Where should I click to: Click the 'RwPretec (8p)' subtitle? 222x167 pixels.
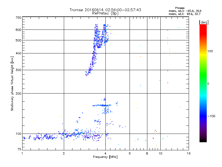[x=105, y=13]
